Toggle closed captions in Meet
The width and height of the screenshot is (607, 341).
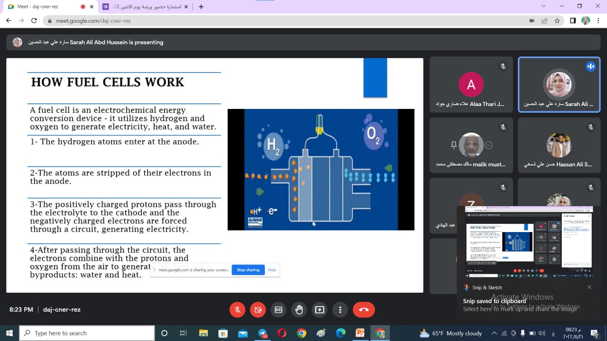[x=278, y=310]
